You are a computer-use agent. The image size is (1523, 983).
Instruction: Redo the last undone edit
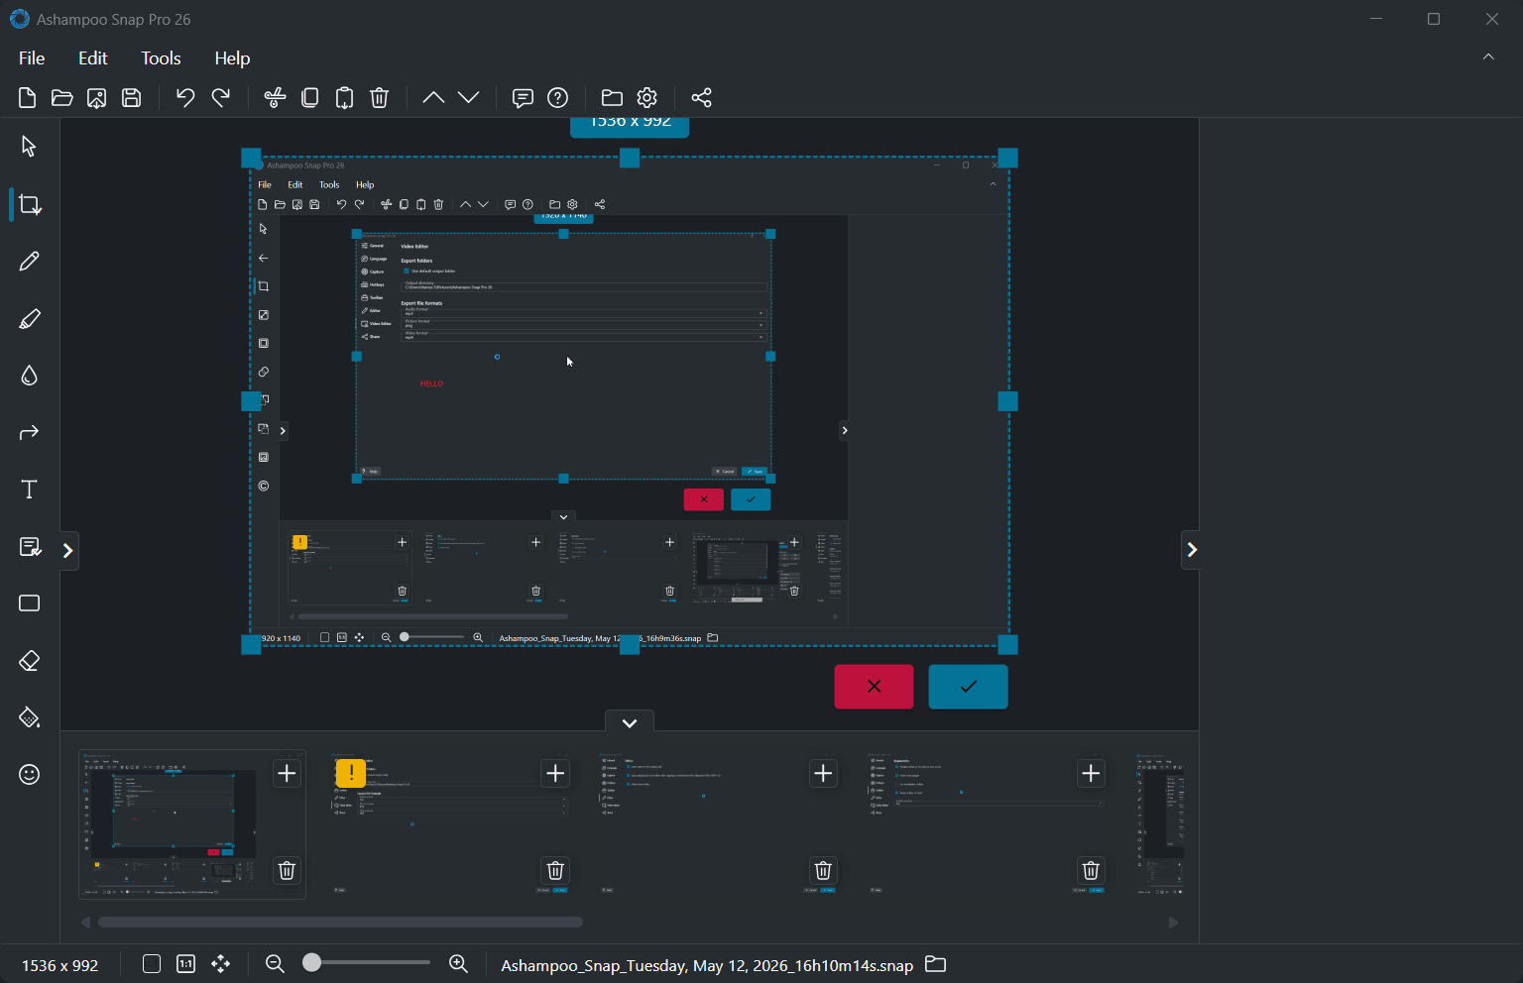click(x=221, y=97)
